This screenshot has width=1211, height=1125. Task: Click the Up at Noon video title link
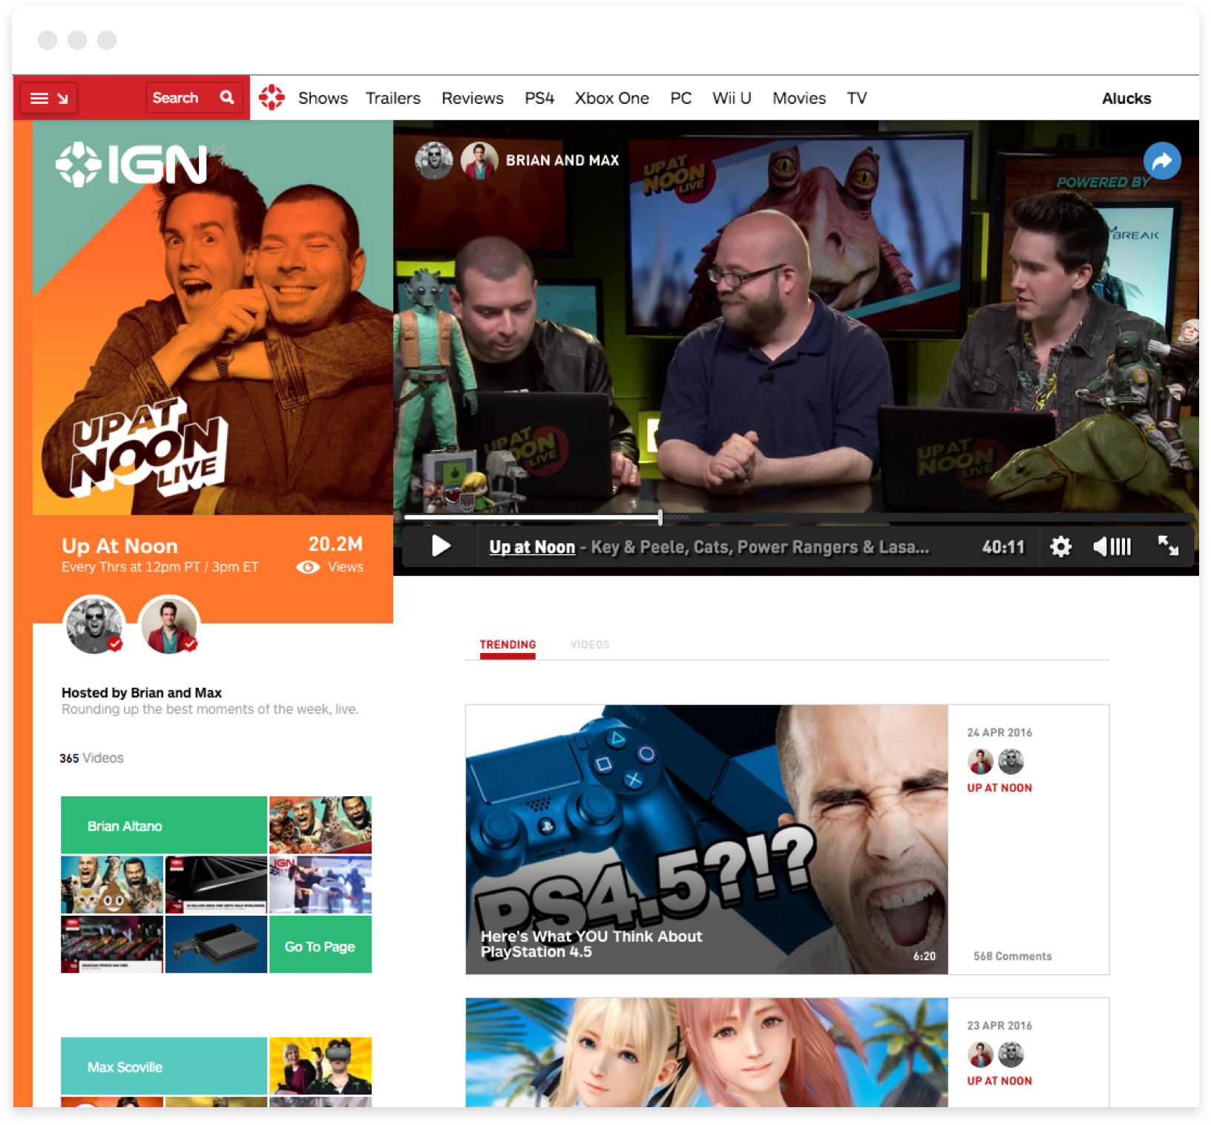click(532, 547)
